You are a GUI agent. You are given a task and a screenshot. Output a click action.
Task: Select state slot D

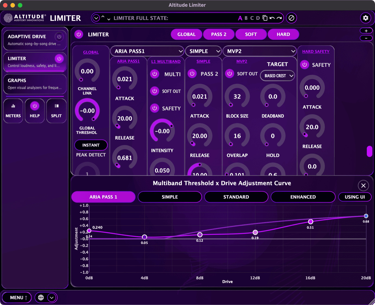258,18
